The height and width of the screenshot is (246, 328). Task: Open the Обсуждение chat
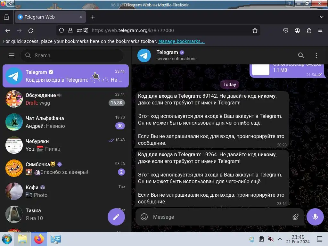click(x=66, y=99)
